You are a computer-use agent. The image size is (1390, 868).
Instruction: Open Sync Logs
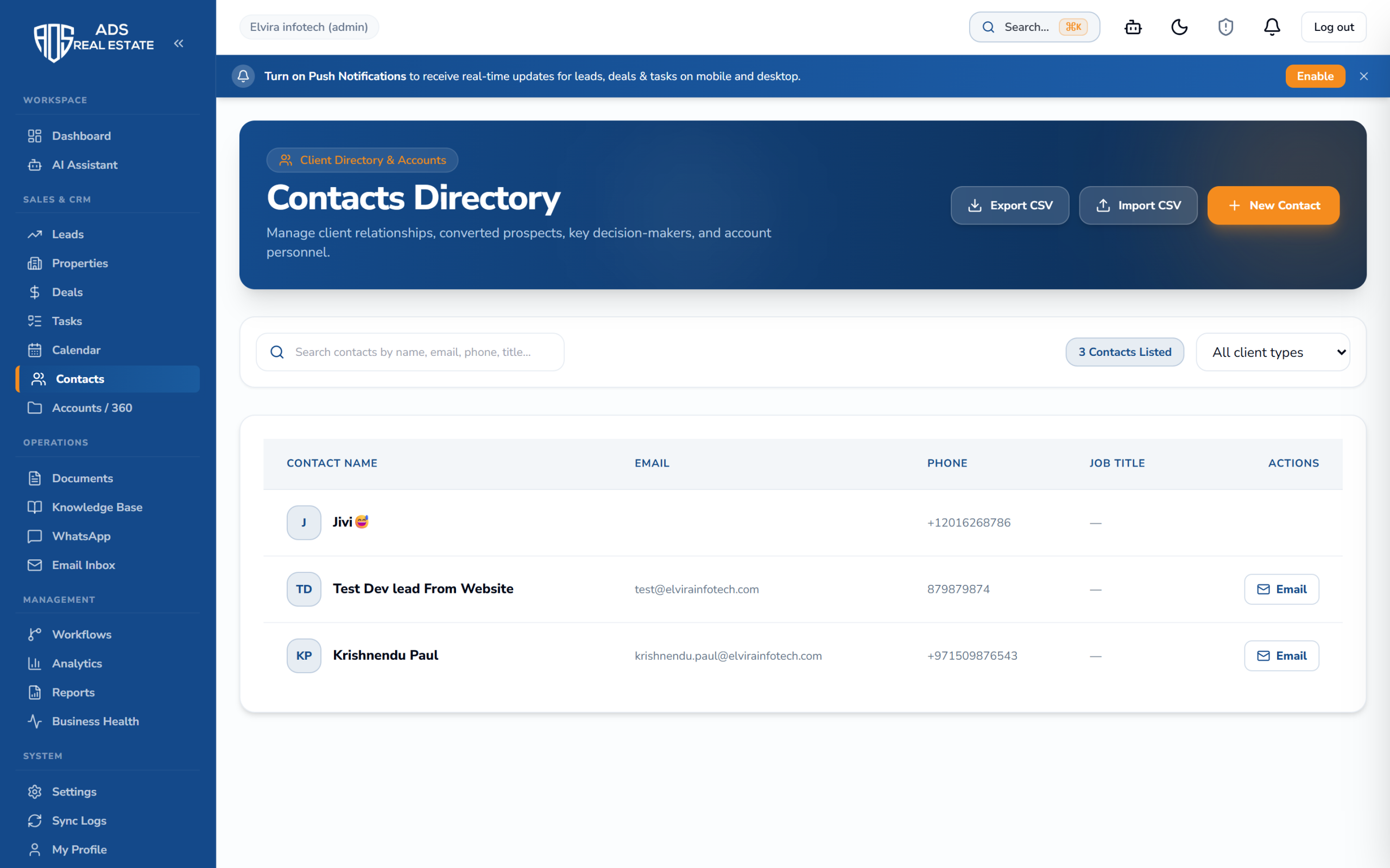[x=108, y=820]
